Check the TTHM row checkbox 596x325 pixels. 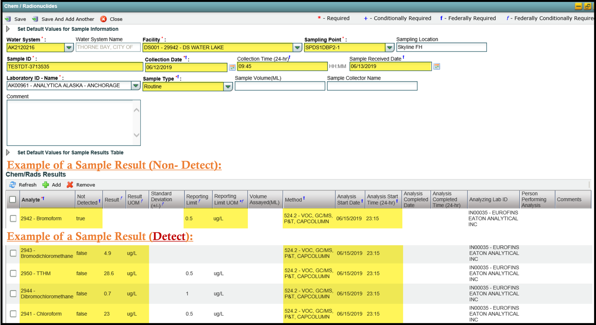(13, 273)
